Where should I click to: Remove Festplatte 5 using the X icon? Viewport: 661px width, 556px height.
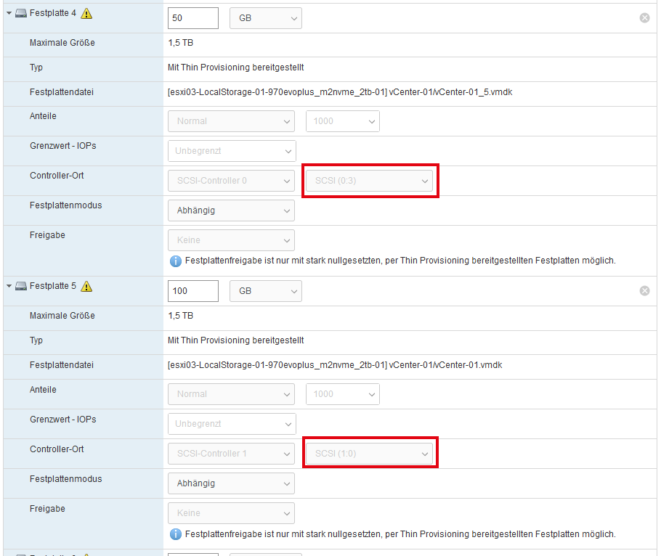pyautogui.click(x=644, y=290)
